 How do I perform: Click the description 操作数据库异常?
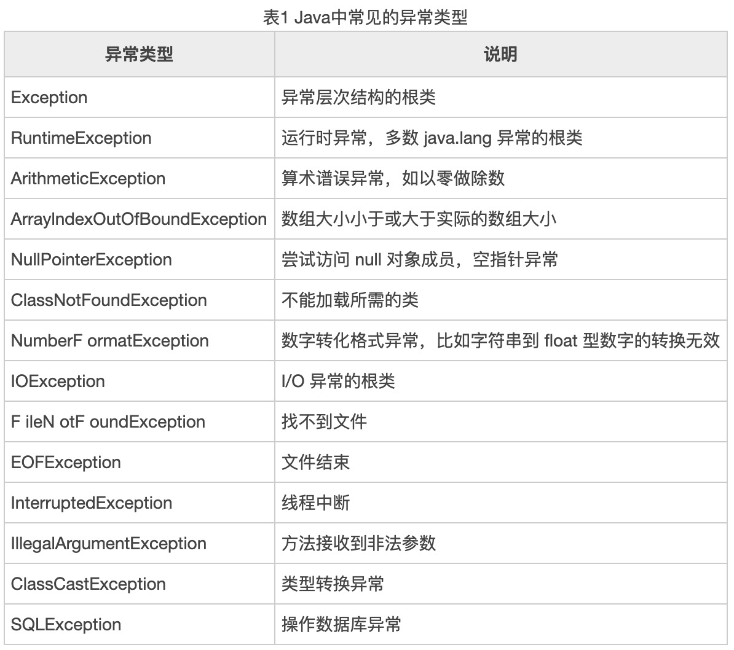click(x=341, y=625)
